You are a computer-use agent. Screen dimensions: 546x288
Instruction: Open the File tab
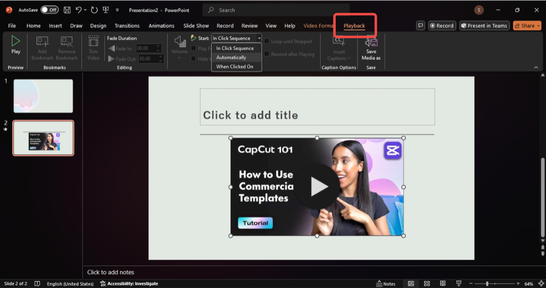[12, 26]
